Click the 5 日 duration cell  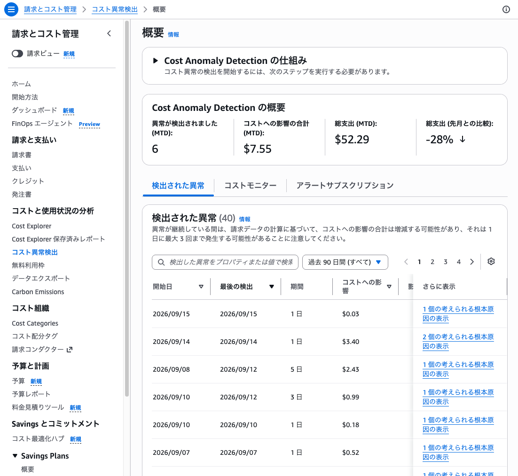[296, 369]
